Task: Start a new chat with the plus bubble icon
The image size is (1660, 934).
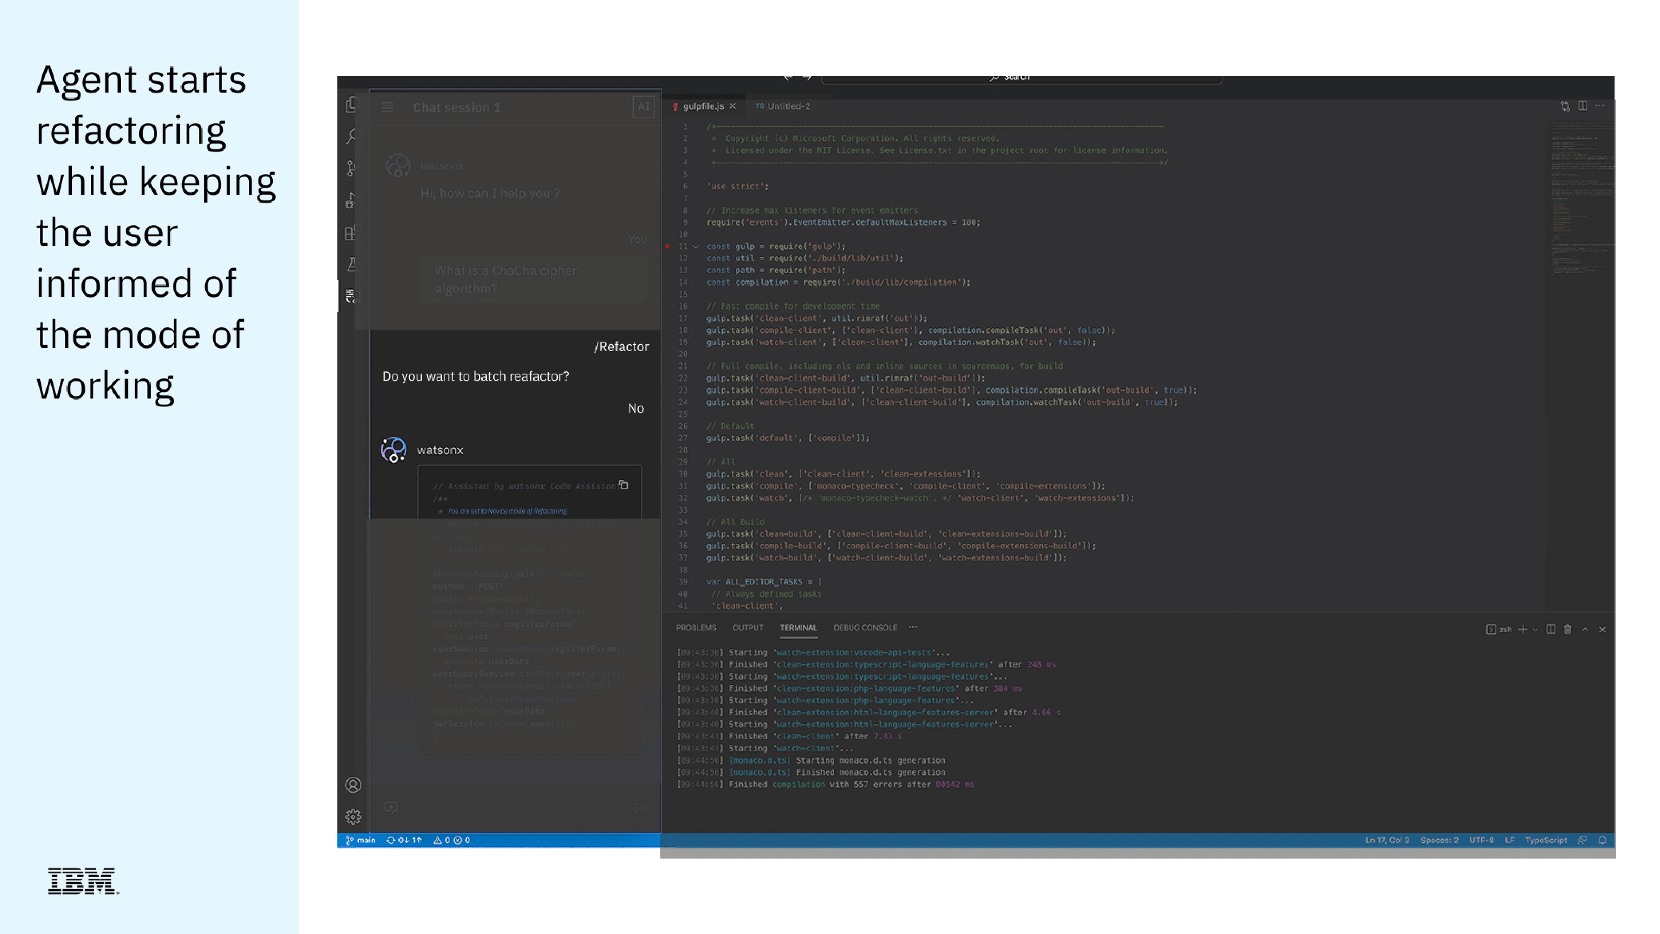Action: pyautogui.click(x=391, y=807)
